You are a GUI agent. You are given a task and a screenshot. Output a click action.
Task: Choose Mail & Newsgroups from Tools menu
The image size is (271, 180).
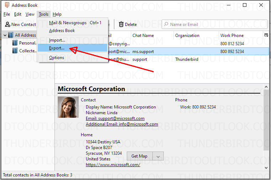tap(73, 23)
